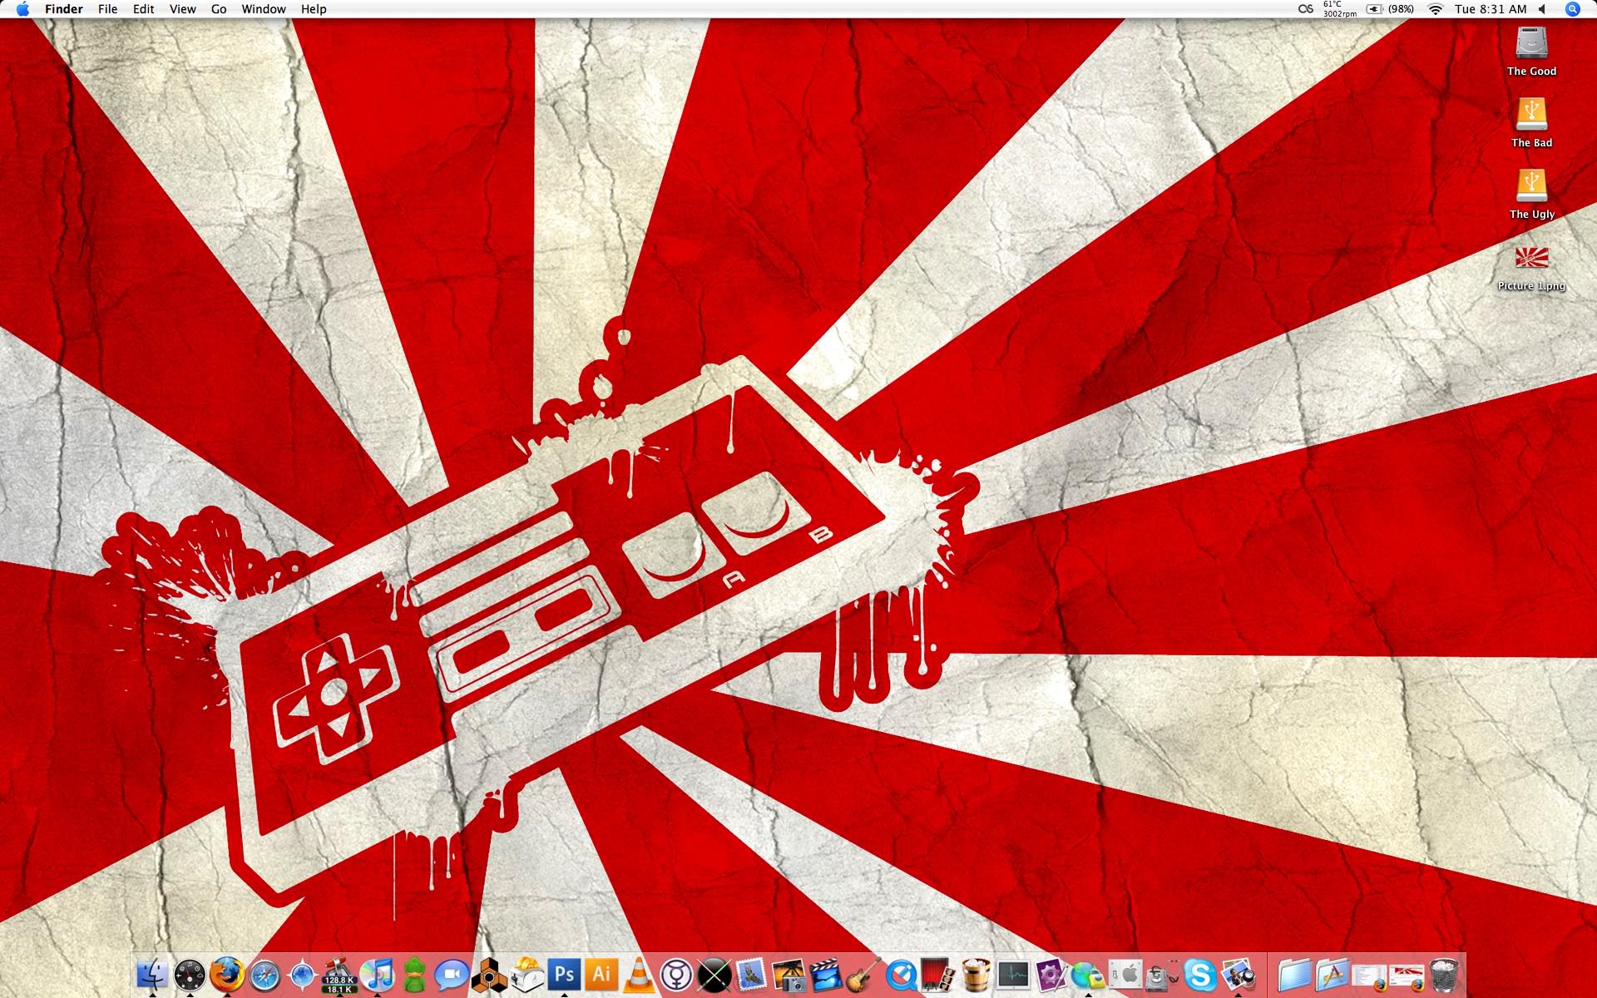
Task: Open the Window menu
Action: 264,9
